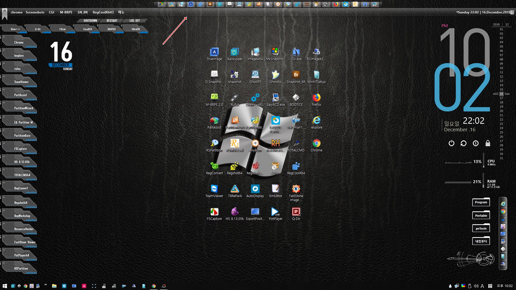Open the M-BRPE top menu item

pos(66,12)
